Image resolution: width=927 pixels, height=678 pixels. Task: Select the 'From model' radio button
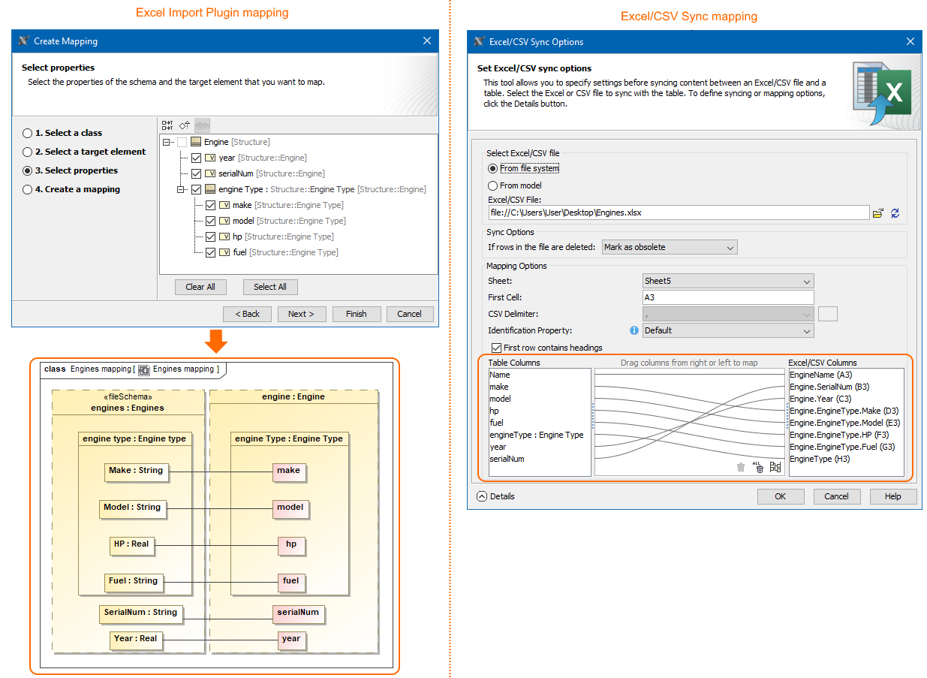pyautogui.click(x=493, y=185)
